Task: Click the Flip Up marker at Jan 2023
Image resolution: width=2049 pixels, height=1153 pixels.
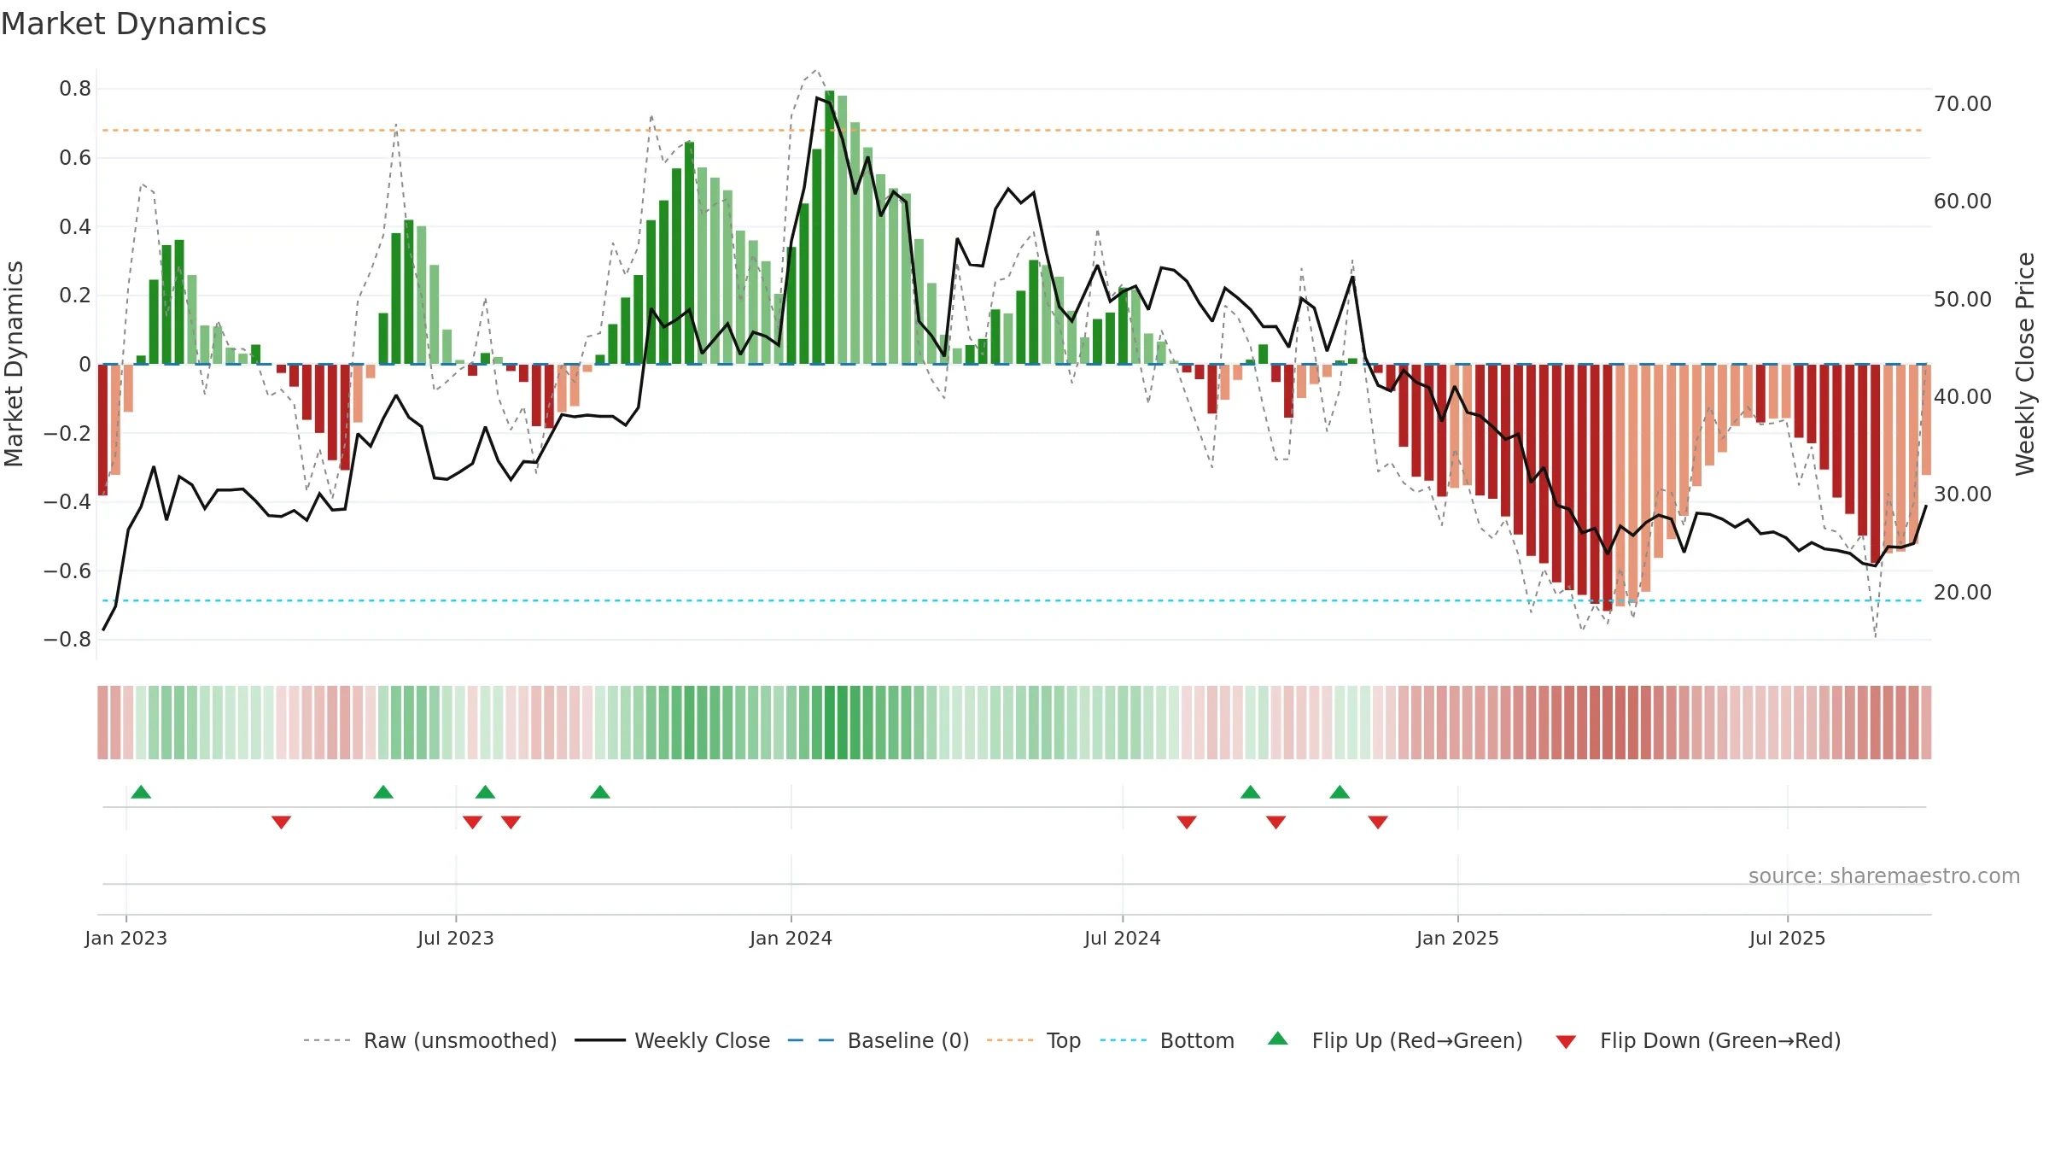Action: 141,792
